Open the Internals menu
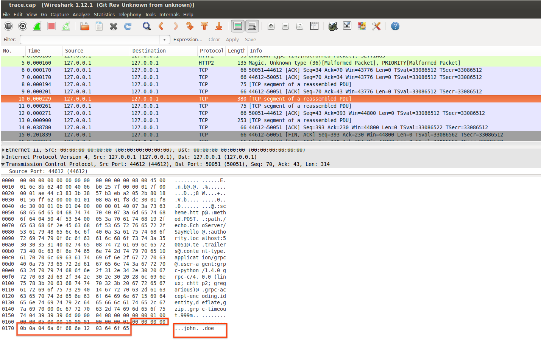Image resolution: width=541 pixels, height=341 pixels. pyautogui.click(x=169, y=14)
